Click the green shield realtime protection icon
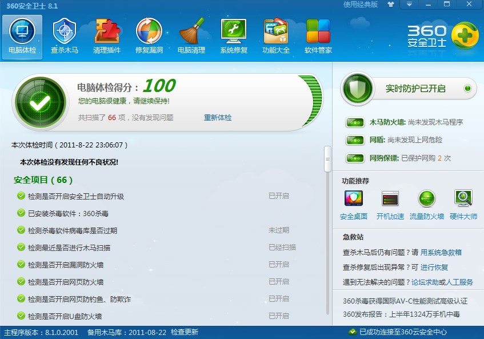The width and height of the screenshot is (484, 339). (x=358, y=89)
